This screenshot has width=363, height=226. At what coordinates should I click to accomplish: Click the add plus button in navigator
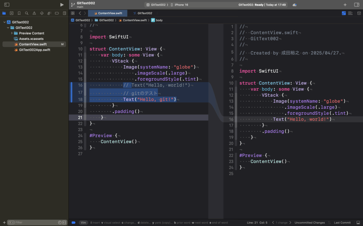4,222
